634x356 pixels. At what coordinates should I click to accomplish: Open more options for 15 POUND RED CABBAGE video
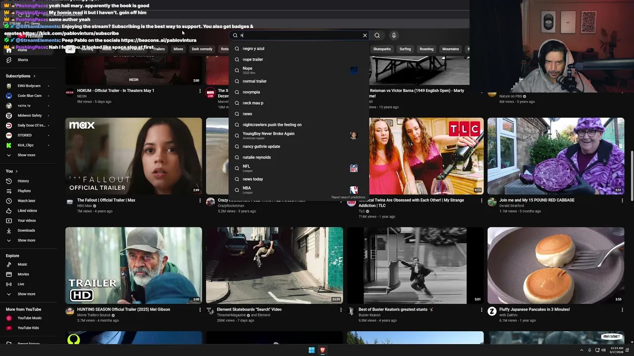[622, 201]
